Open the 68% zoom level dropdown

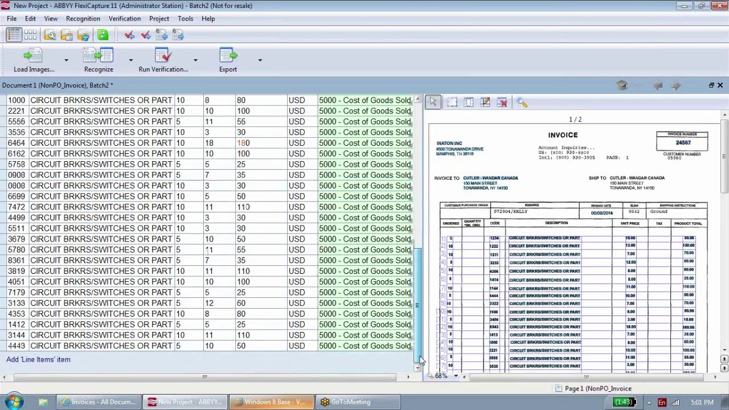click(456, 376)
